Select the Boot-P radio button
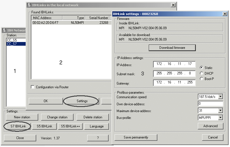The width and height of the screenshot is (230, 147). 201,79
